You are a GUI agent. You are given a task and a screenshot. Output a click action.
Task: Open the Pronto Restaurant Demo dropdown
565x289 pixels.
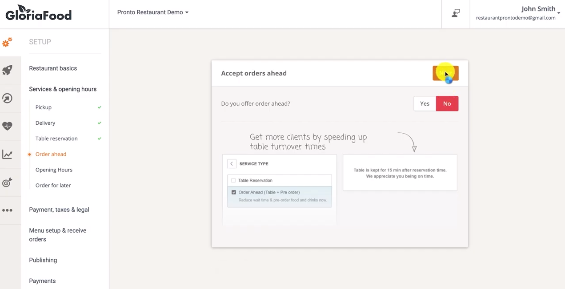pyautogui.click(x=153, y=12)
